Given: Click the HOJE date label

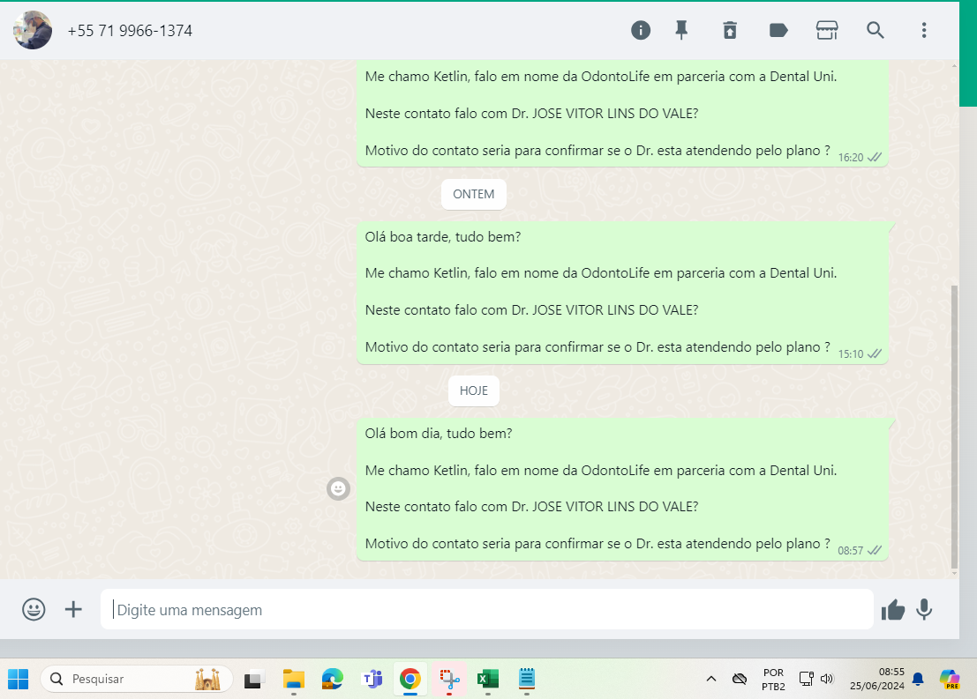Looking at the screenshot, I should point(474,390).
